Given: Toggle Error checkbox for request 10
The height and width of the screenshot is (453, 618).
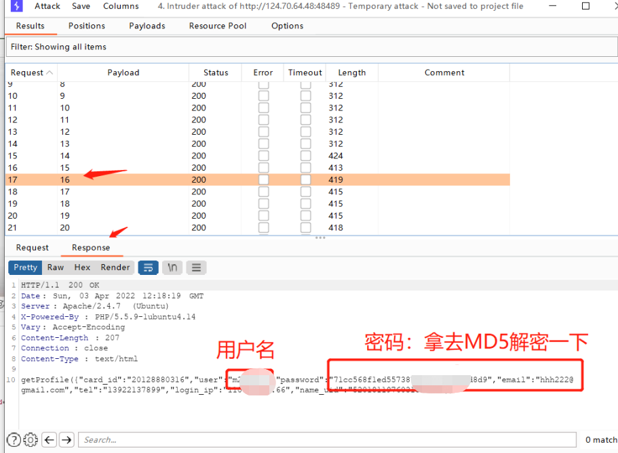Looking at the screenshot, I should click(264, 96).
